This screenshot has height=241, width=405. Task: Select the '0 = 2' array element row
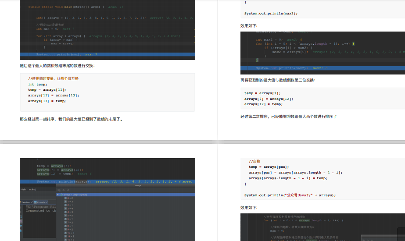pyautogui.click(x=69, y=198)
